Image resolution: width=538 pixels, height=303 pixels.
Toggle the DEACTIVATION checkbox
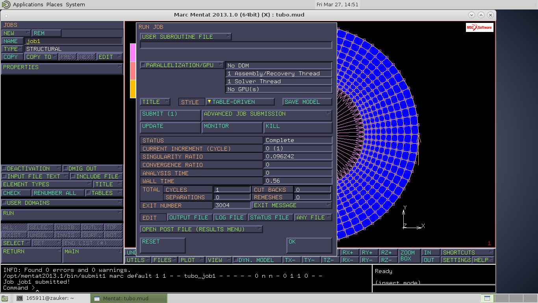[x=4, y=168]
